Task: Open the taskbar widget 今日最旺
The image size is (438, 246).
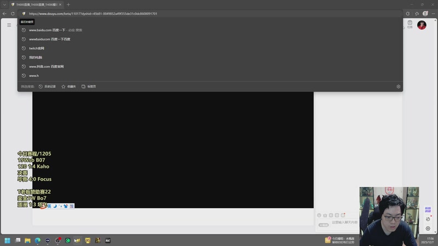Action: (x=339, y=240)
